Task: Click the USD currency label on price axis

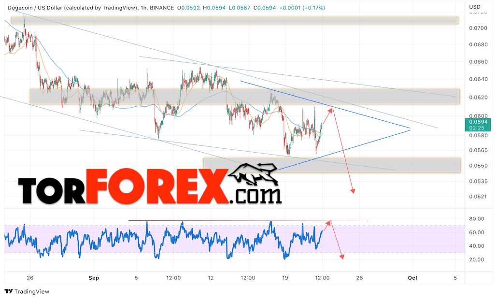Action: tap(474, 7)
